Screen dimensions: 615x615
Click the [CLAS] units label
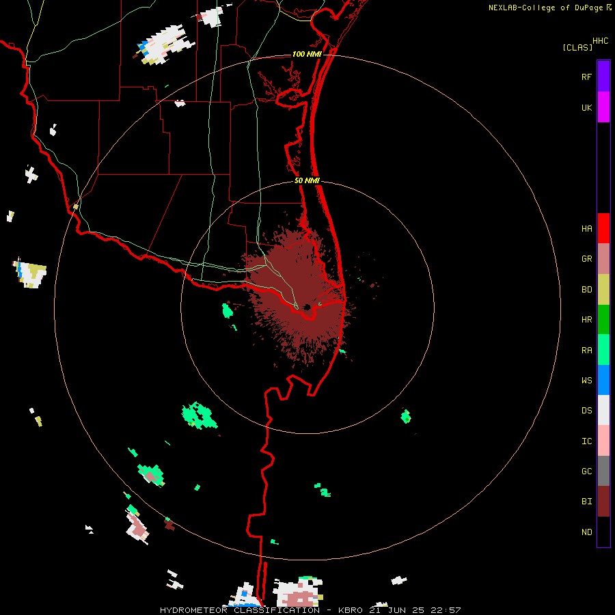577,47
